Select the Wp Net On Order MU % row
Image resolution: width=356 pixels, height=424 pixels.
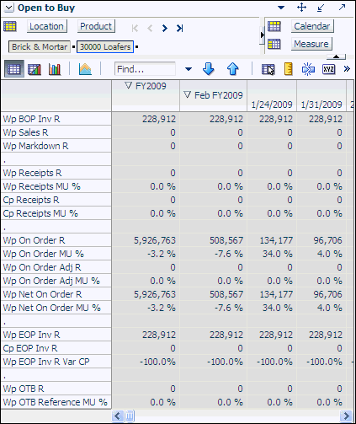click(x=56, y=308)
